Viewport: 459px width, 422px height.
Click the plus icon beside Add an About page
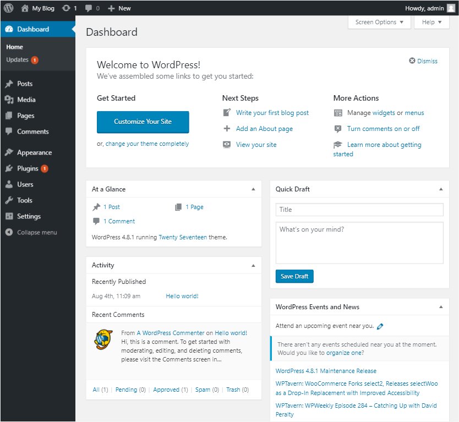227,129
